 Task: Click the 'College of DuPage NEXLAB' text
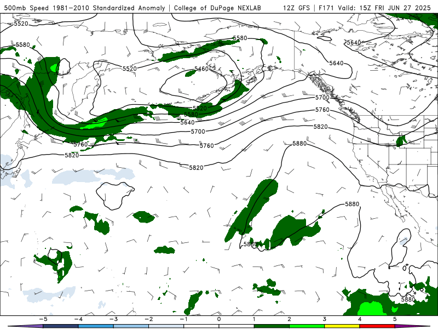pos(217,8)
